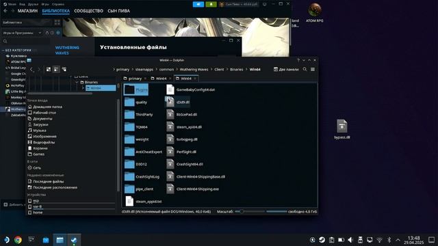Open Dolphin search magnifier
The height and width of the screenshot is (246, 438).
click(x=305, y=69)
